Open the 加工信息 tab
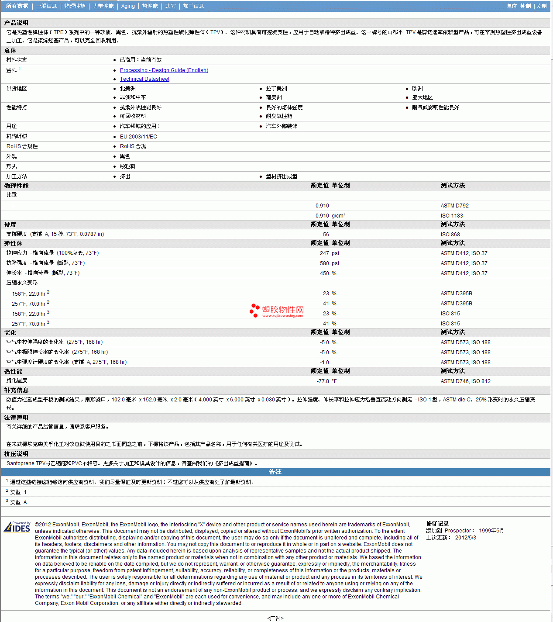This screenshot has width=553, height=622. pos(193,6)
